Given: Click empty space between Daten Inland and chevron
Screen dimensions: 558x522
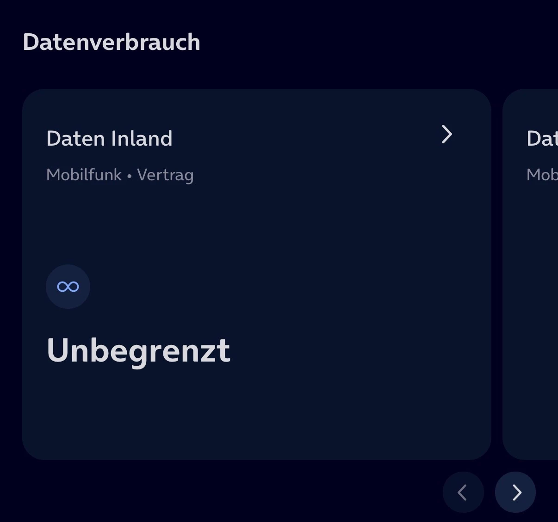Looking at the screenshot, I should tap(305, 138).
